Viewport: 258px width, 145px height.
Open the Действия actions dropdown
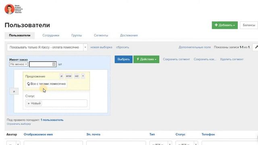[x=146, y=59]
